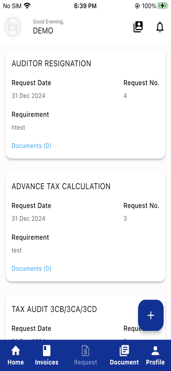Viewport: 171px width, 371px height.
Task: Open notifications bell icon
Action: coord(160,27)
